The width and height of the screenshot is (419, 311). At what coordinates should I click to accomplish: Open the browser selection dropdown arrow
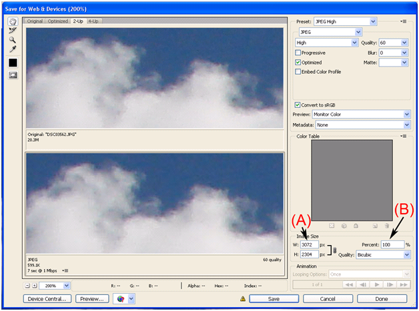131,299
